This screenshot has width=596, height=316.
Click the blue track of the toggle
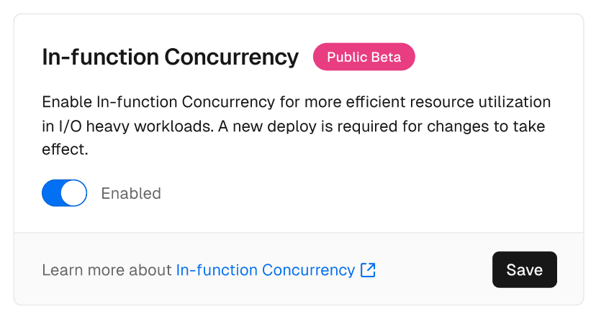tap(52, 193)
